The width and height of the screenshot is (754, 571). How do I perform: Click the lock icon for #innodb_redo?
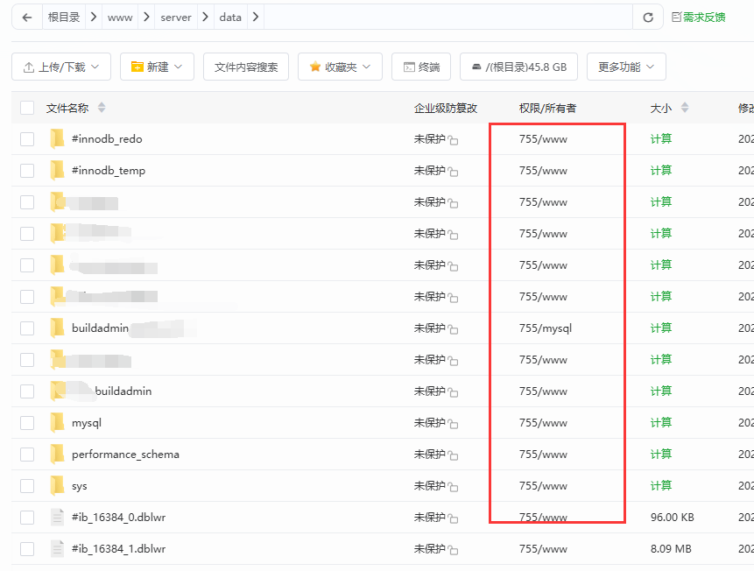pyautogui.click(x=454, y=140)
